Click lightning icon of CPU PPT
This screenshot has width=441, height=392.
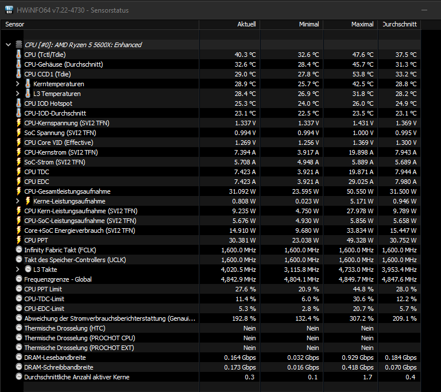pyautogui.click(x=18, y=240)
